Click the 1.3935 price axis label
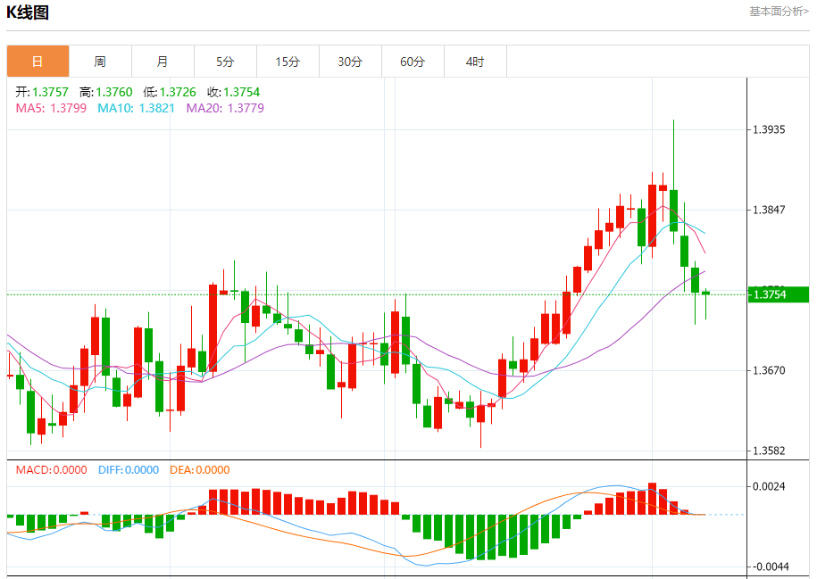Screen dimensions: 817x579 pyautogui.click(x=769, y=129)
